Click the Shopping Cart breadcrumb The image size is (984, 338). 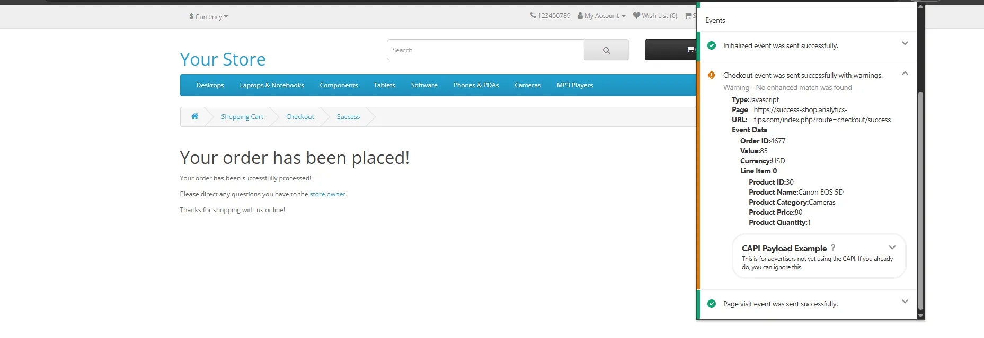point(242,117)
